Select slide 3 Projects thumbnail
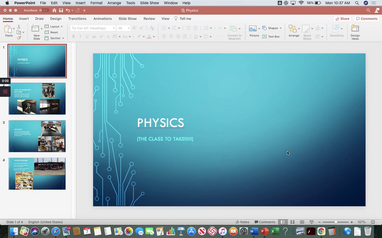The width and height of the screenshot is (382, 238). click(x=37, y=136)
